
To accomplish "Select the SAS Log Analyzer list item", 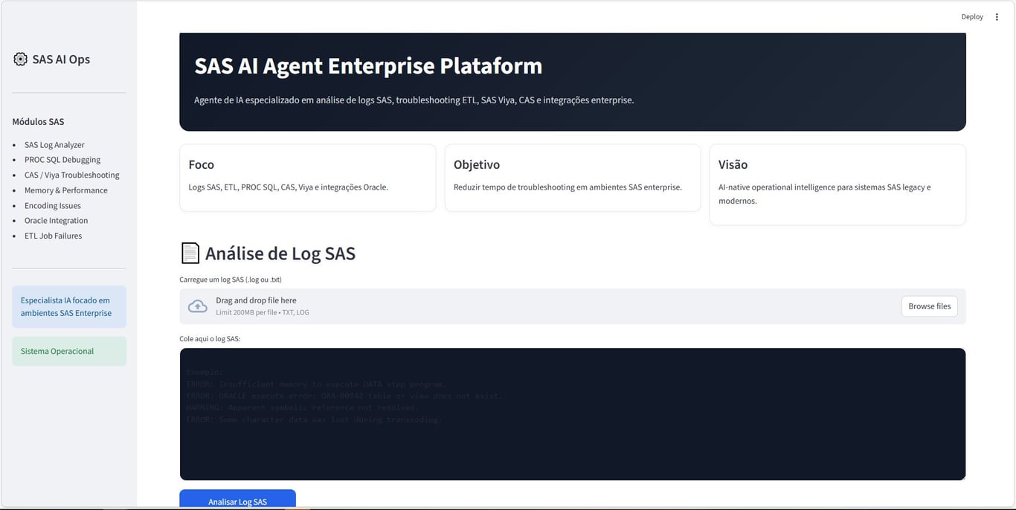I will click(54, 145).
